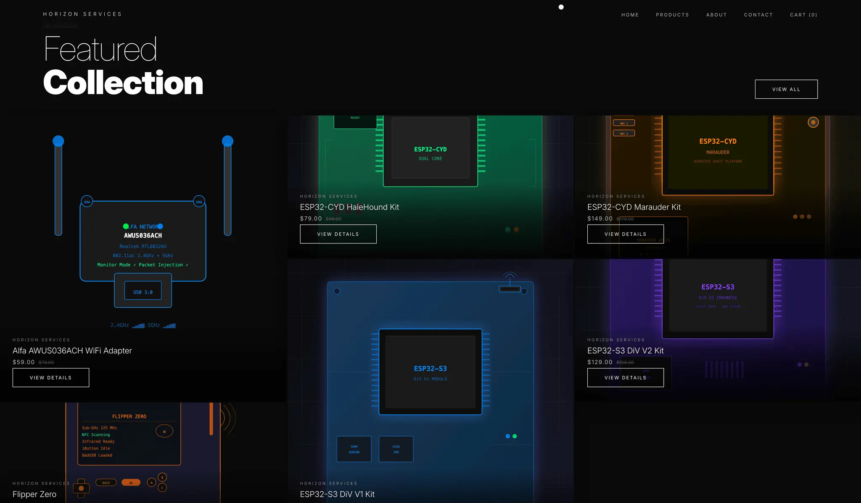861x503 pixels.
Task: Click the USB 3.0 connector graphic
Action: (x=143, y=290)
